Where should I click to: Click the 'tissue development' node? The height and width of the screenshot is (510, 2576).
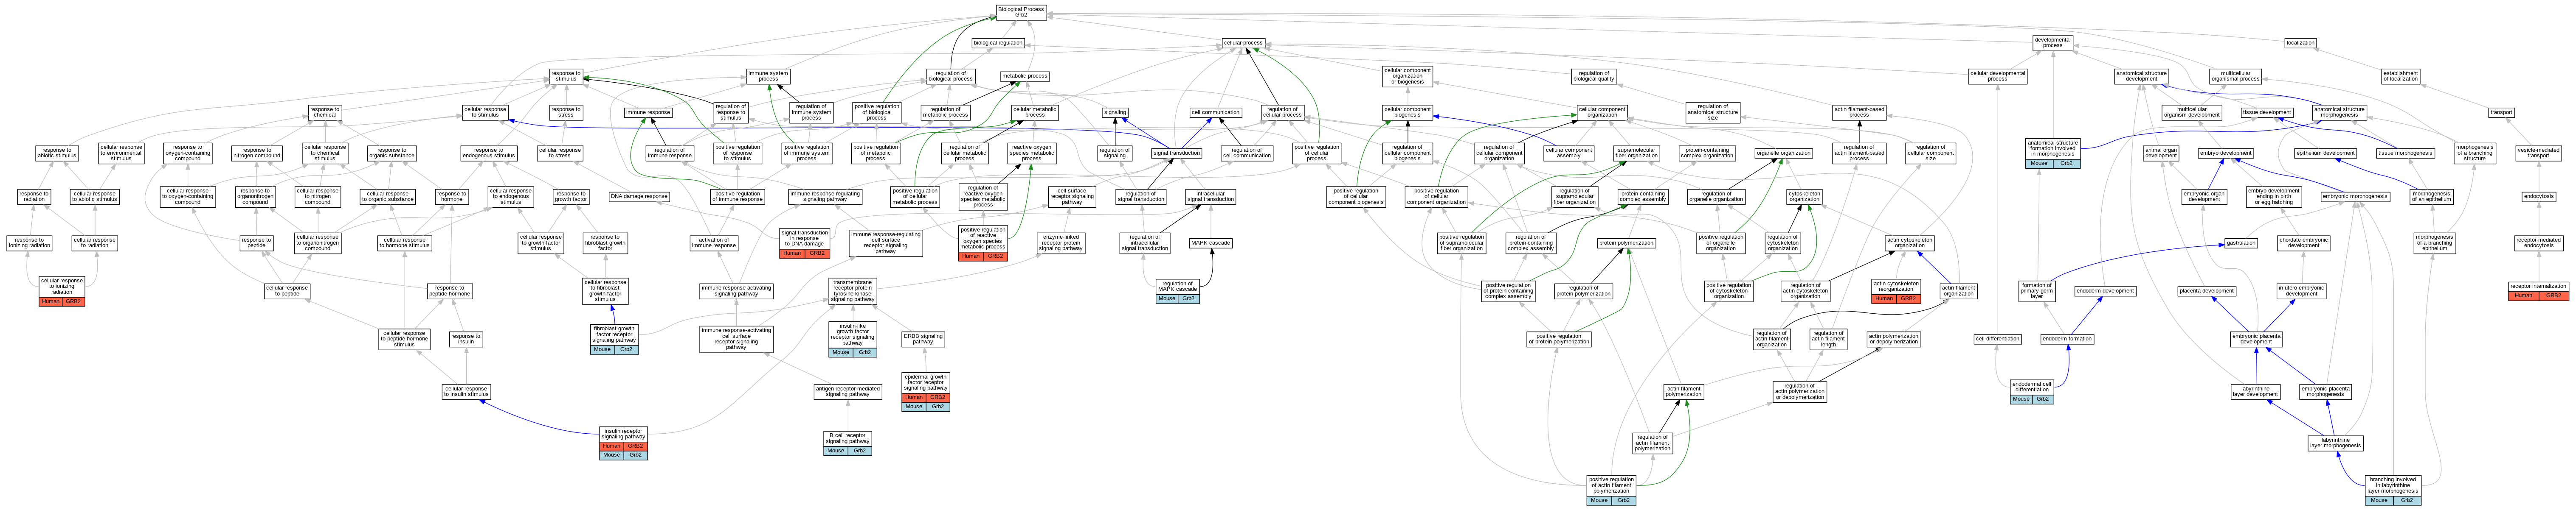coord(2267,113)
